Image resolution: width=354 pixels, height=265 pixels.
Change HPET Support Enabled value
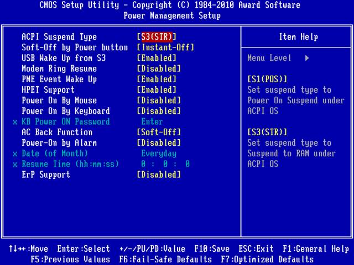pyautogui.click(x=157, y=90)
